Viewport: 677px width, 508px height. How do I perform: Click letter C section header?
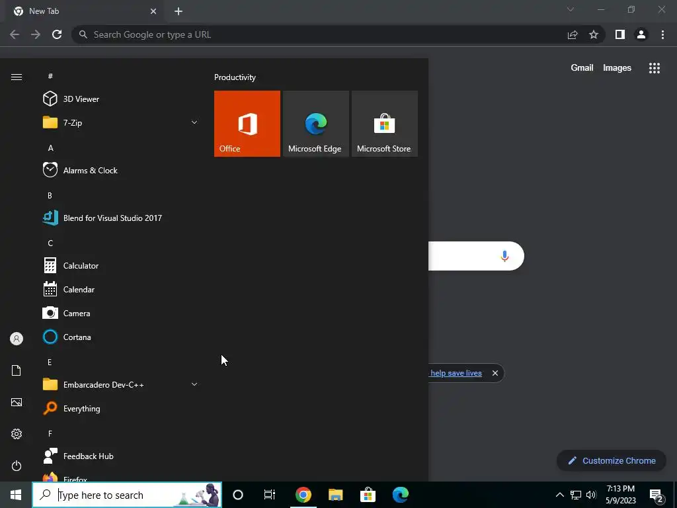50,243
